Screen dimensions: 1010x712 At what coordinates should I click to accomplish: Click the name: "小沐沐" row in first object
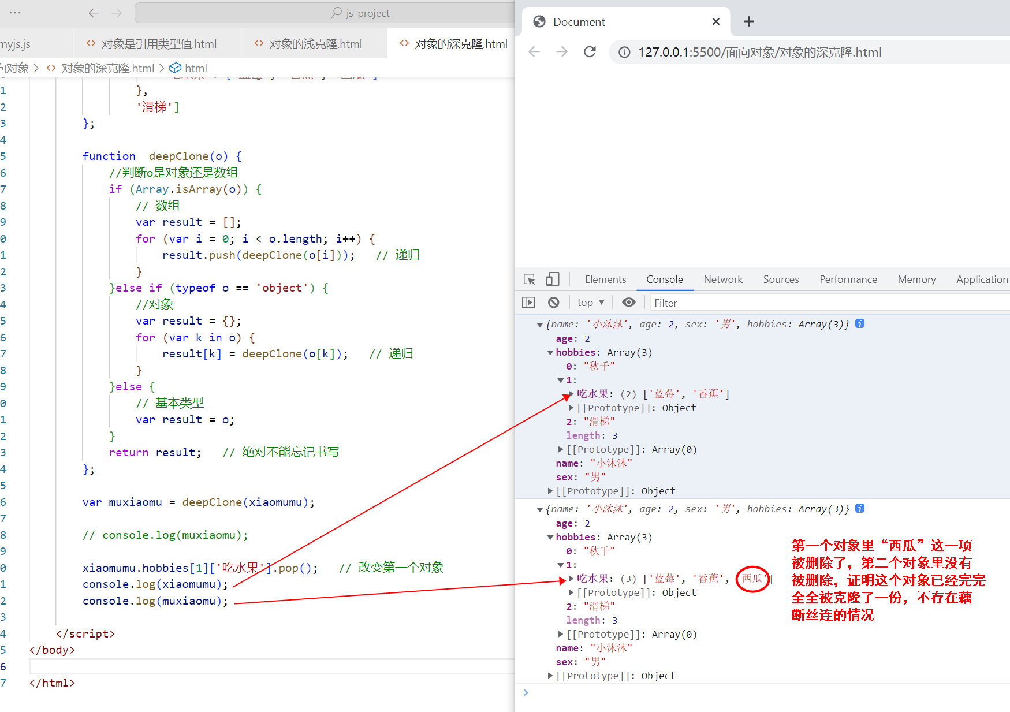click(x=594, y=463)
